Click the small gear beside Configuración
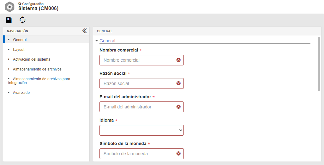The image size is (324, 165). coord(20,4)
